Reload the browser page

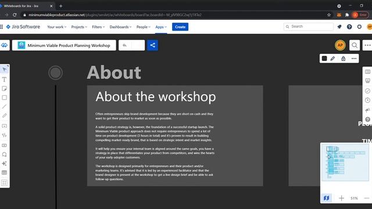[x=15, y=15]
